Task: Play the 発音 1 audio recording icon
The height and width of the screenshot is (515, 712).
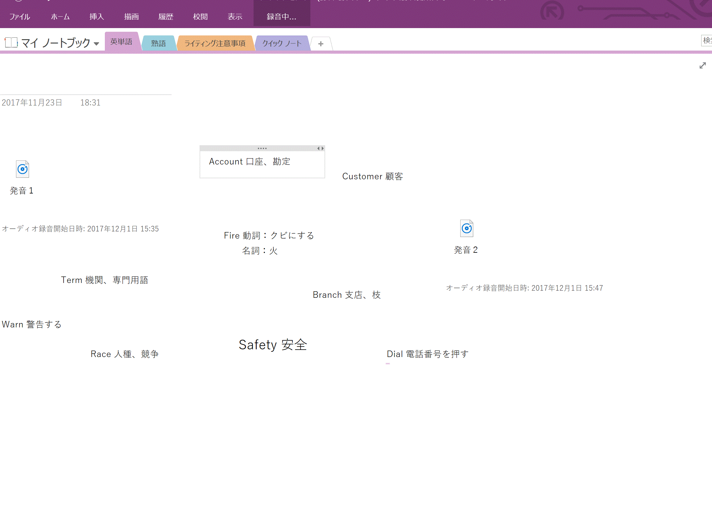Action: click(22, 169)
